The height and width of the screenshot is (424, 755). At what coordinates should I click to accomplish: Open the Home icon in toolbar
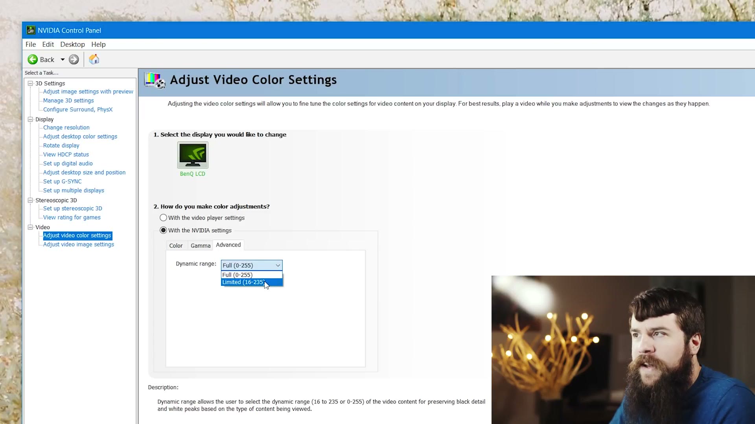pyautogui.click(x=94, y=59)
